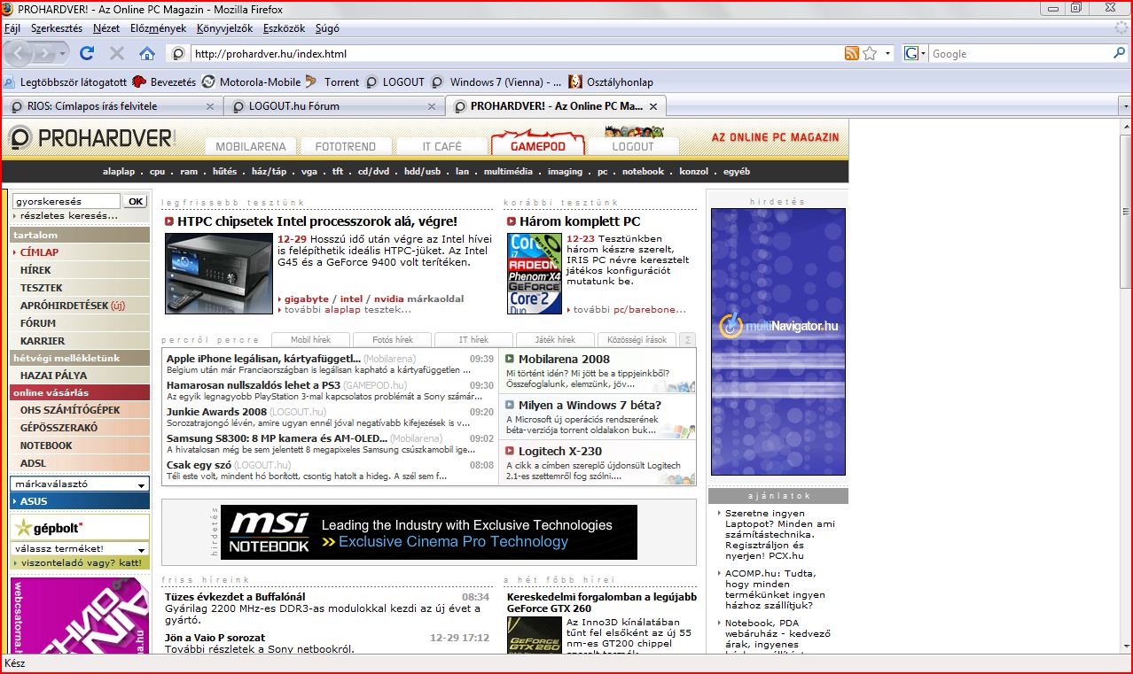Image resolution: width=1133 pixels, height=674 pixels.
Task: Click the MSI Notebook banner ad
Action: click(x=429, y=532)
